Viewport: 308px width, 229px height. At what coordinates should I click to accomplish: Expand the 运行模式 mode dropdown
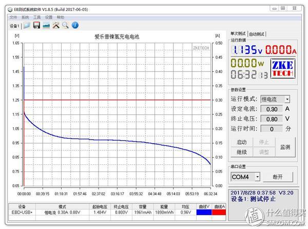coord(287,99)
